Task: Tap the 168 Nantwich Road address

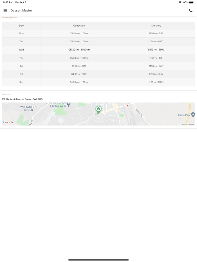Action: [x=22, y=99]
